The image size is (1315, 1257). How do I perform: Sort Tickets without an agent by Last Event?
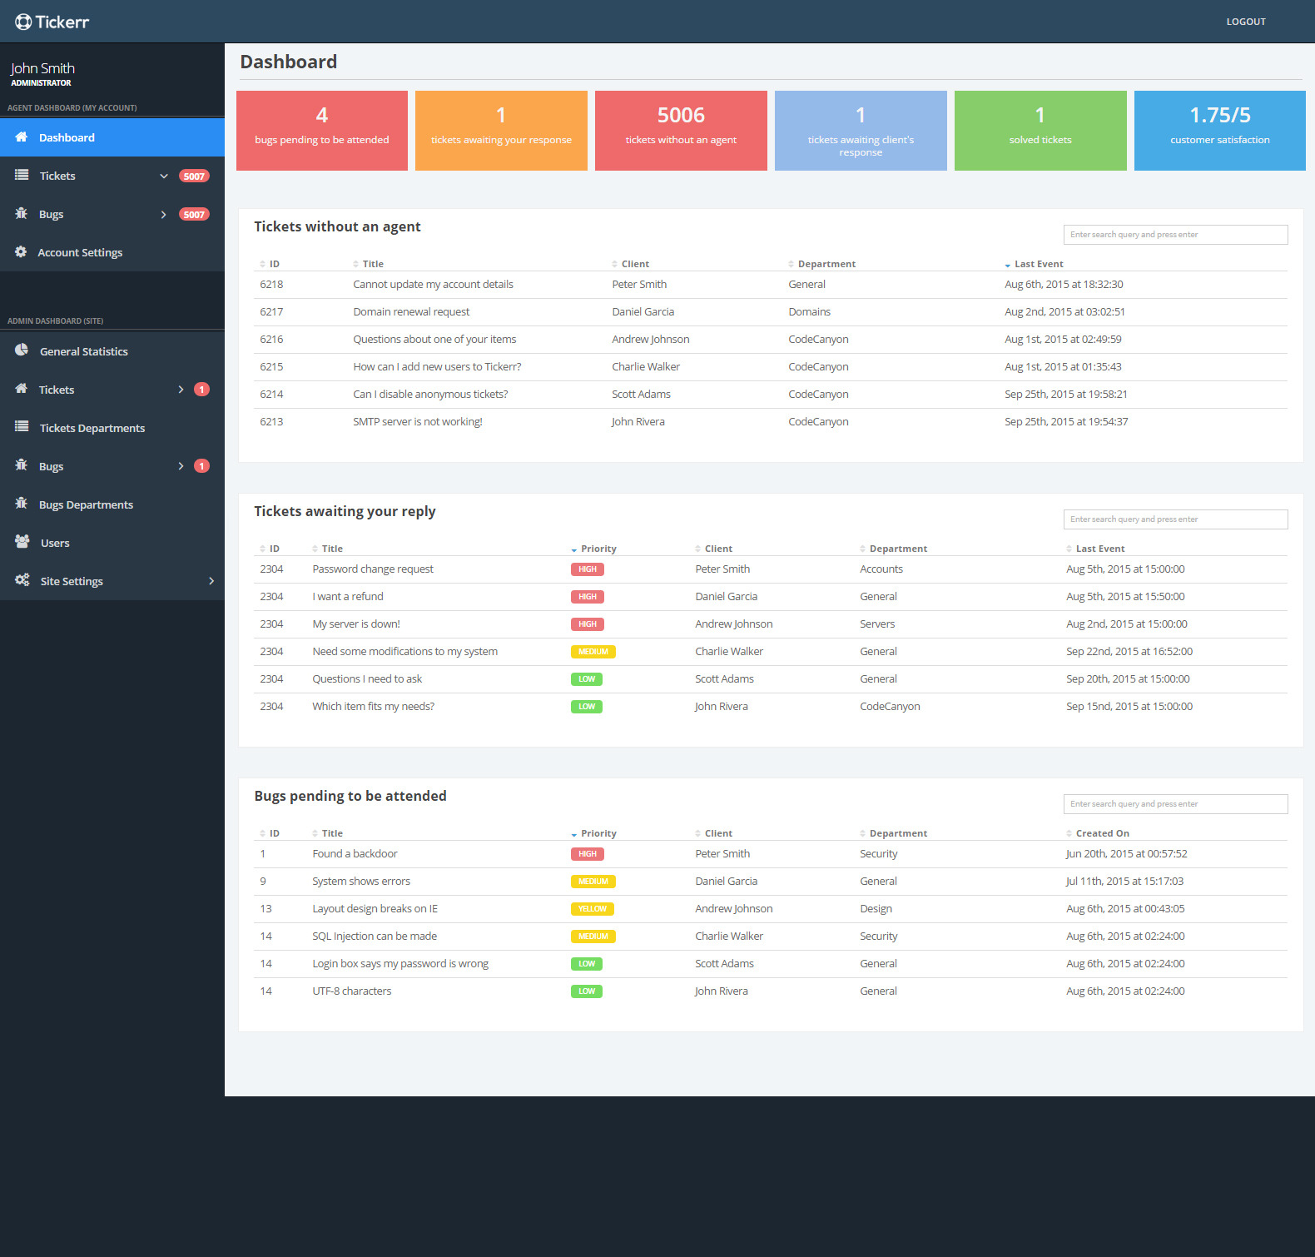[1034, 264]
